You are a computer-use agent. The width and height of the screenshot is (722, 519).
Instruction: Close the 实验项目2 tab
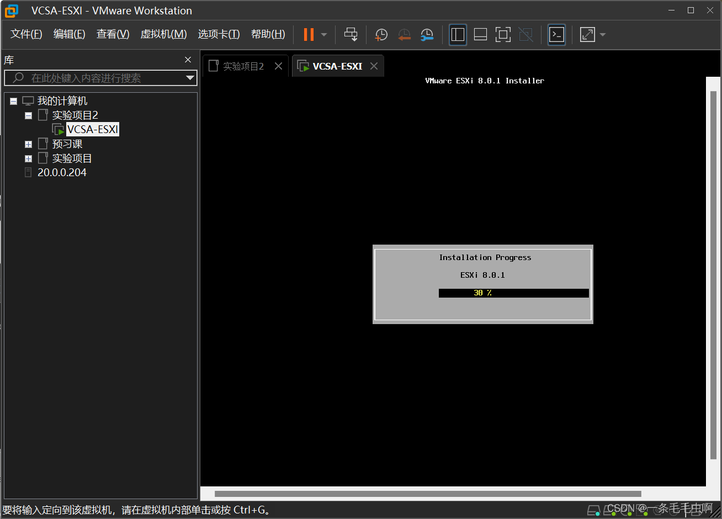(x=279, y=66)
